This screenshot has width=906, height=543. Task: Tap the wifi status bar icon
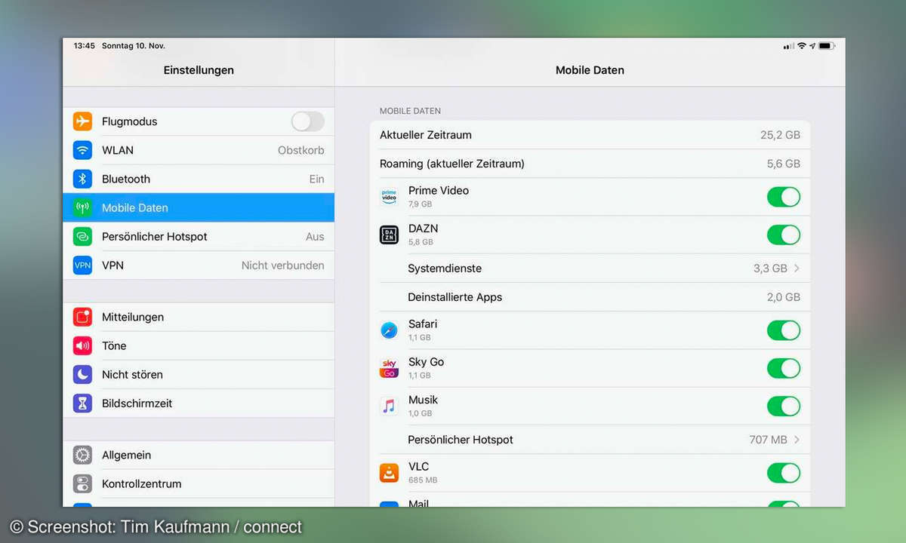[802, 46]
